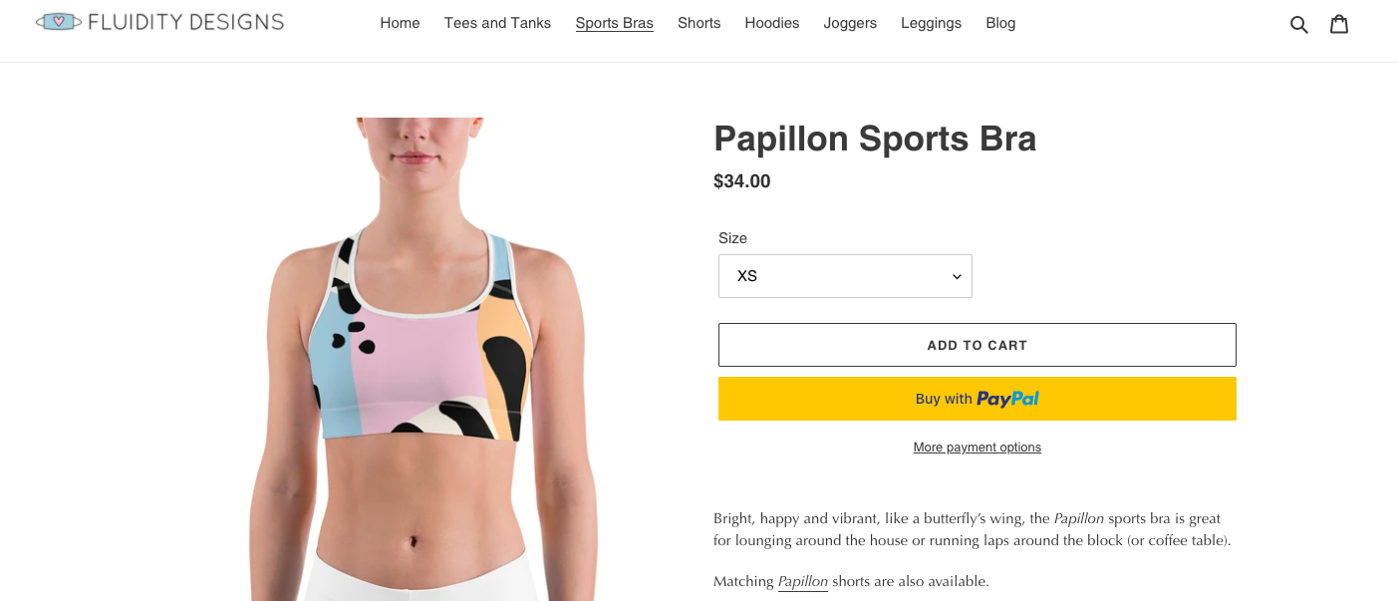Open the shopping cart bag icon
Image resolution: width=1398 pixels, height=601 pixels.
(x=1339, y=23)
